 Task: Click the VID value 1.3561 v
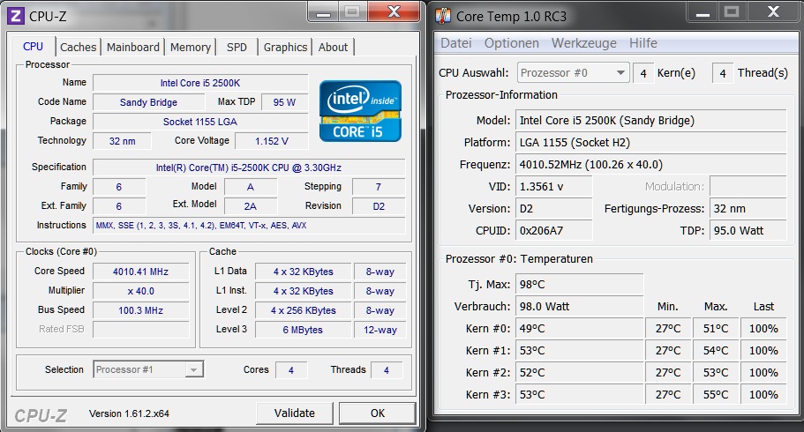coord(553,187)
